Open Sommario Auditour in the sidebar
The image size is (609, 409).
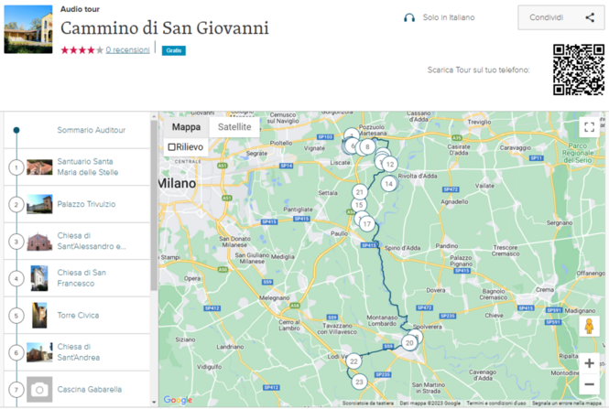tap(91, 131)
